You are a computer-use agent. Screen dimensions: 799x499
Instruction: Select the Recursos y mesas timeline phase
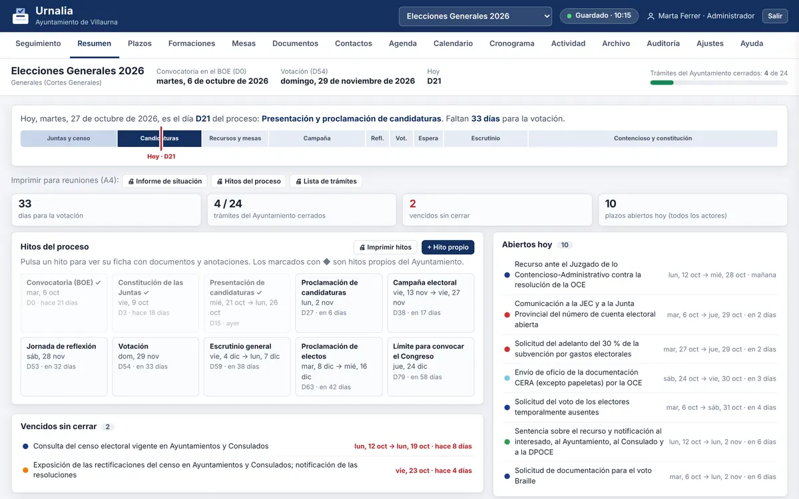coord(235,138)
